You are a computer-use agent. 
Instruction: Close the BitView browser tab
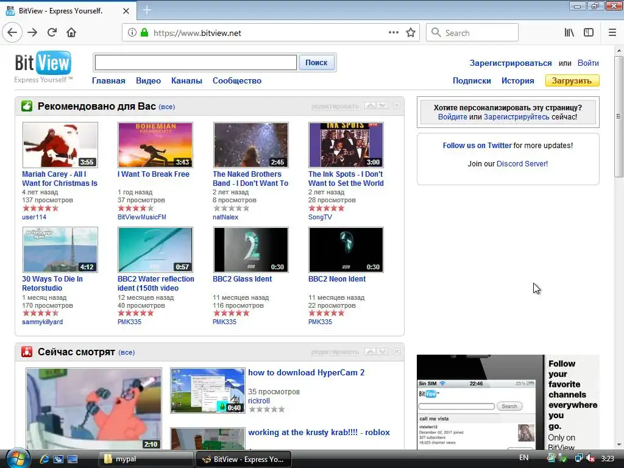126,11
